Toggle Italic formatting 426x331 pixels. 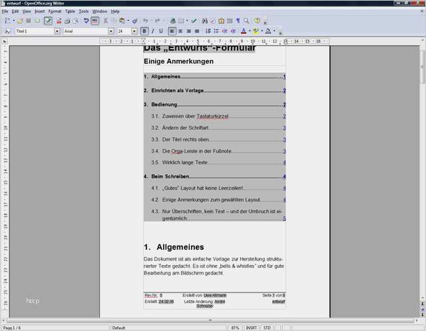152,31
